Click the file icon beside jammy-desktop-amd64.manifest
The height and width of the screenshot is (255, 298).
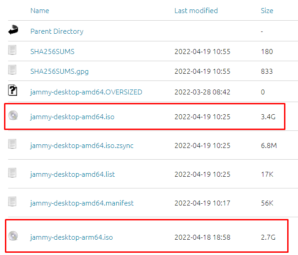12,201
